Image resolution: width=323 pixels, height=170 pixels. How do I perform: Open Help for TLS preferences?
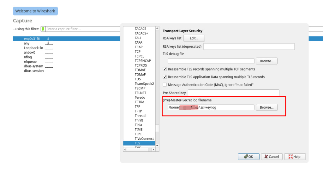click(x=295, y=157)
